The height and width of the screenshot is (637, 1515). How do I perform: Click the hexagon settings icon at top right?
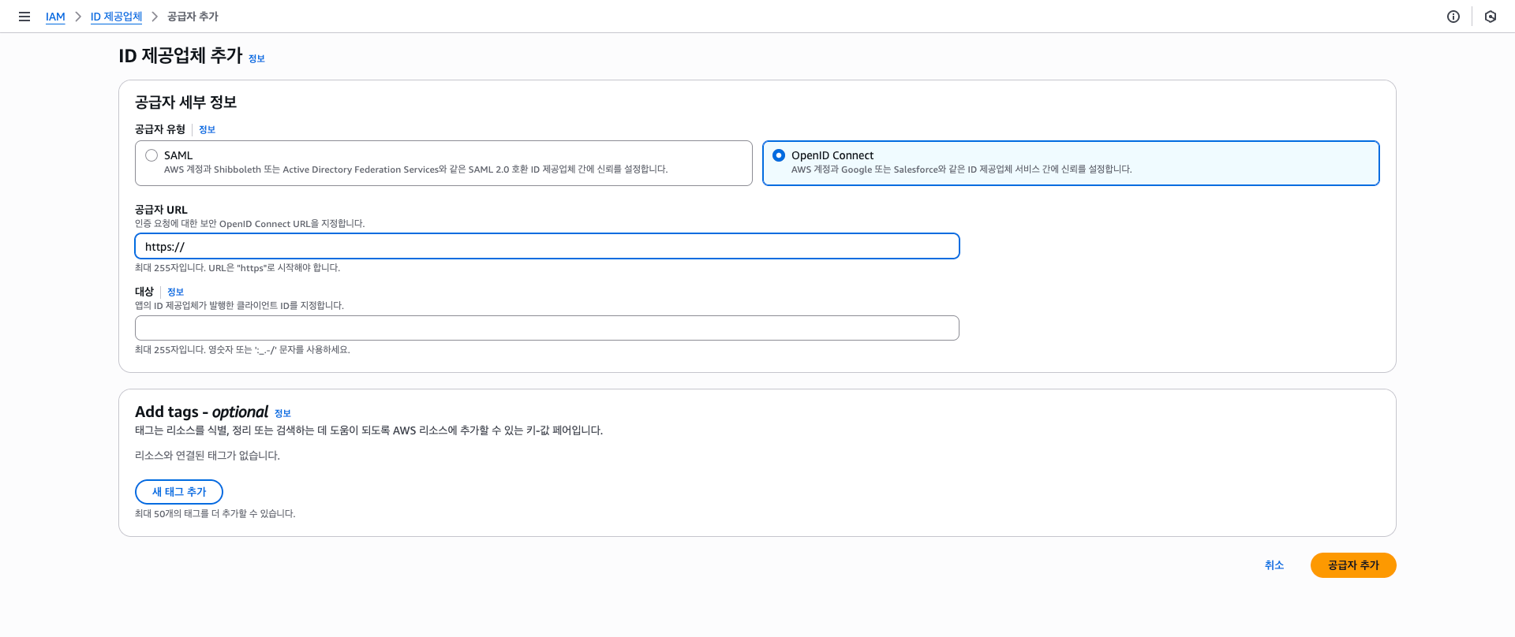(1491, 17)
